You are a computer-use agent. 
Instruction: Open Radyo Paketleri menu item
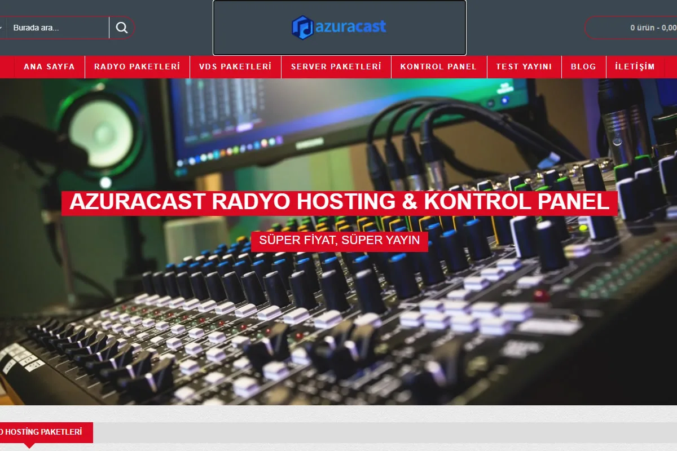(137, 67)
